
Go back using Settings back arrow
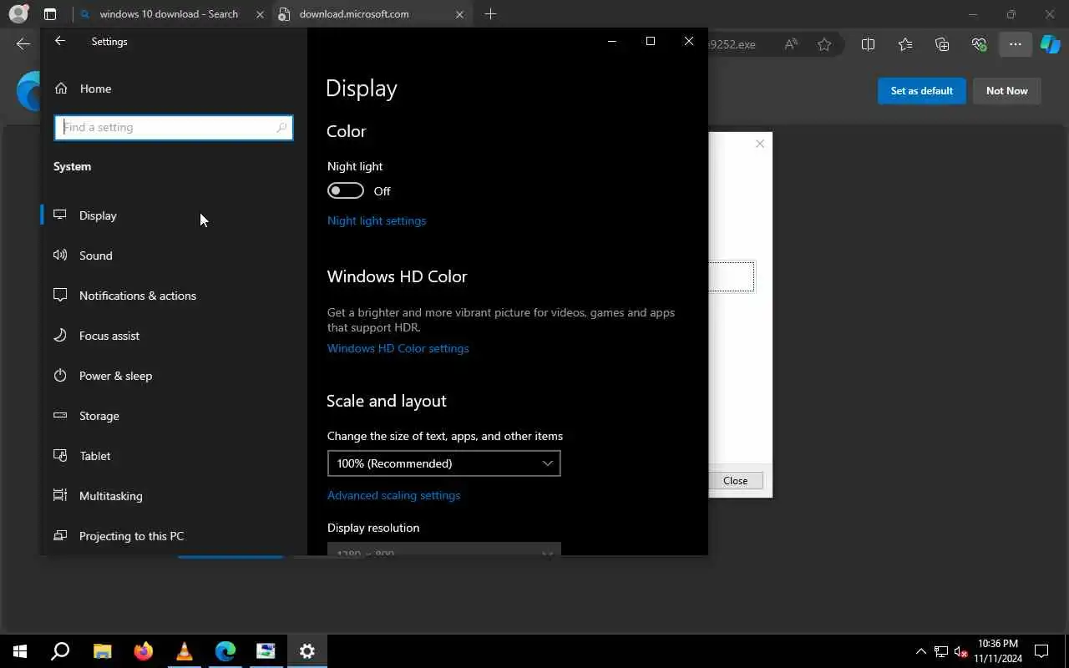coord(60,41)
